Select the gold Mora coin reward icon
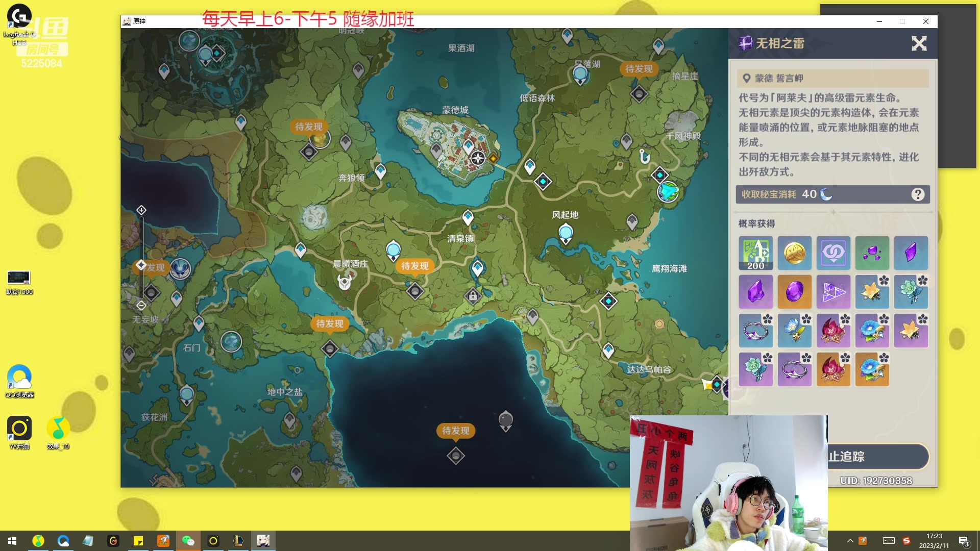This screenshot has height=551, width=980. [x=794, y=253]
